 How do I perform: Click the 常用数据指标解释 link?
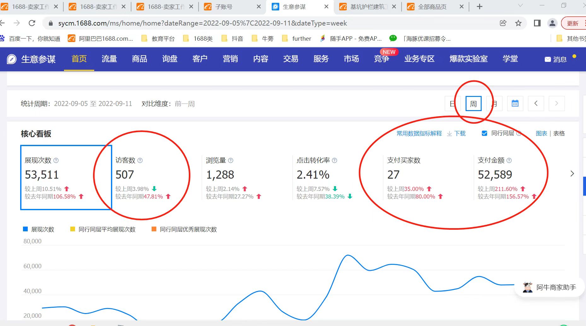tap(419, 133)
